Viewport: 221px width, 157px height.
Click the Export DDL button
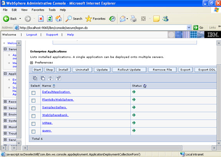[206, 70]
